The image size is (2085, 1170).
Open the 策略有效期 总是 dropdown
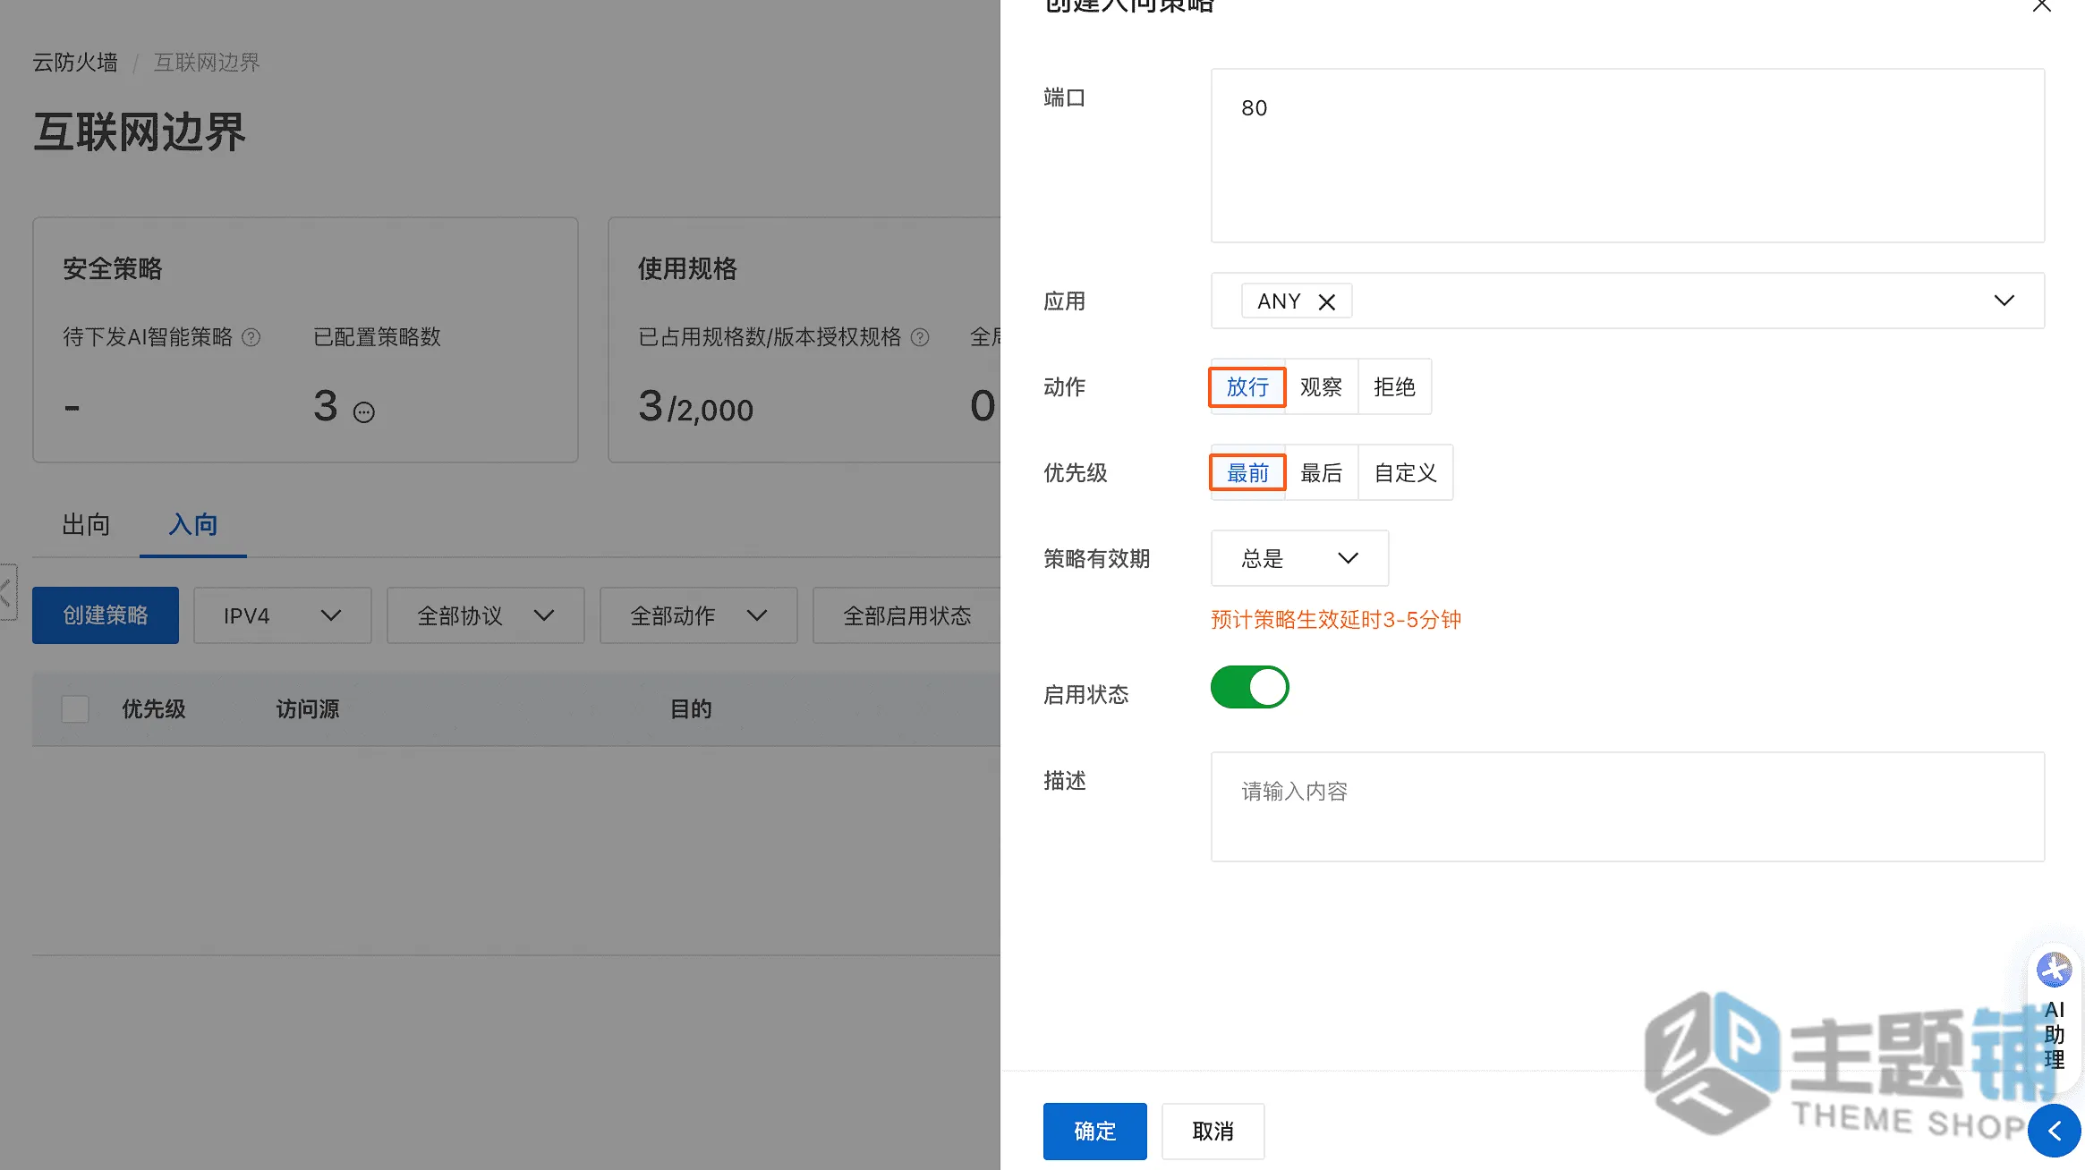[x=1299, y=558]
